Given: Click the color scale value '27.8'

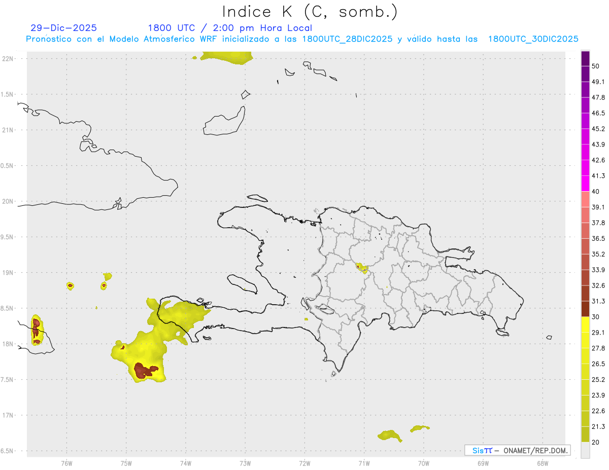Looking at the screenshot, I should (598, 348).
